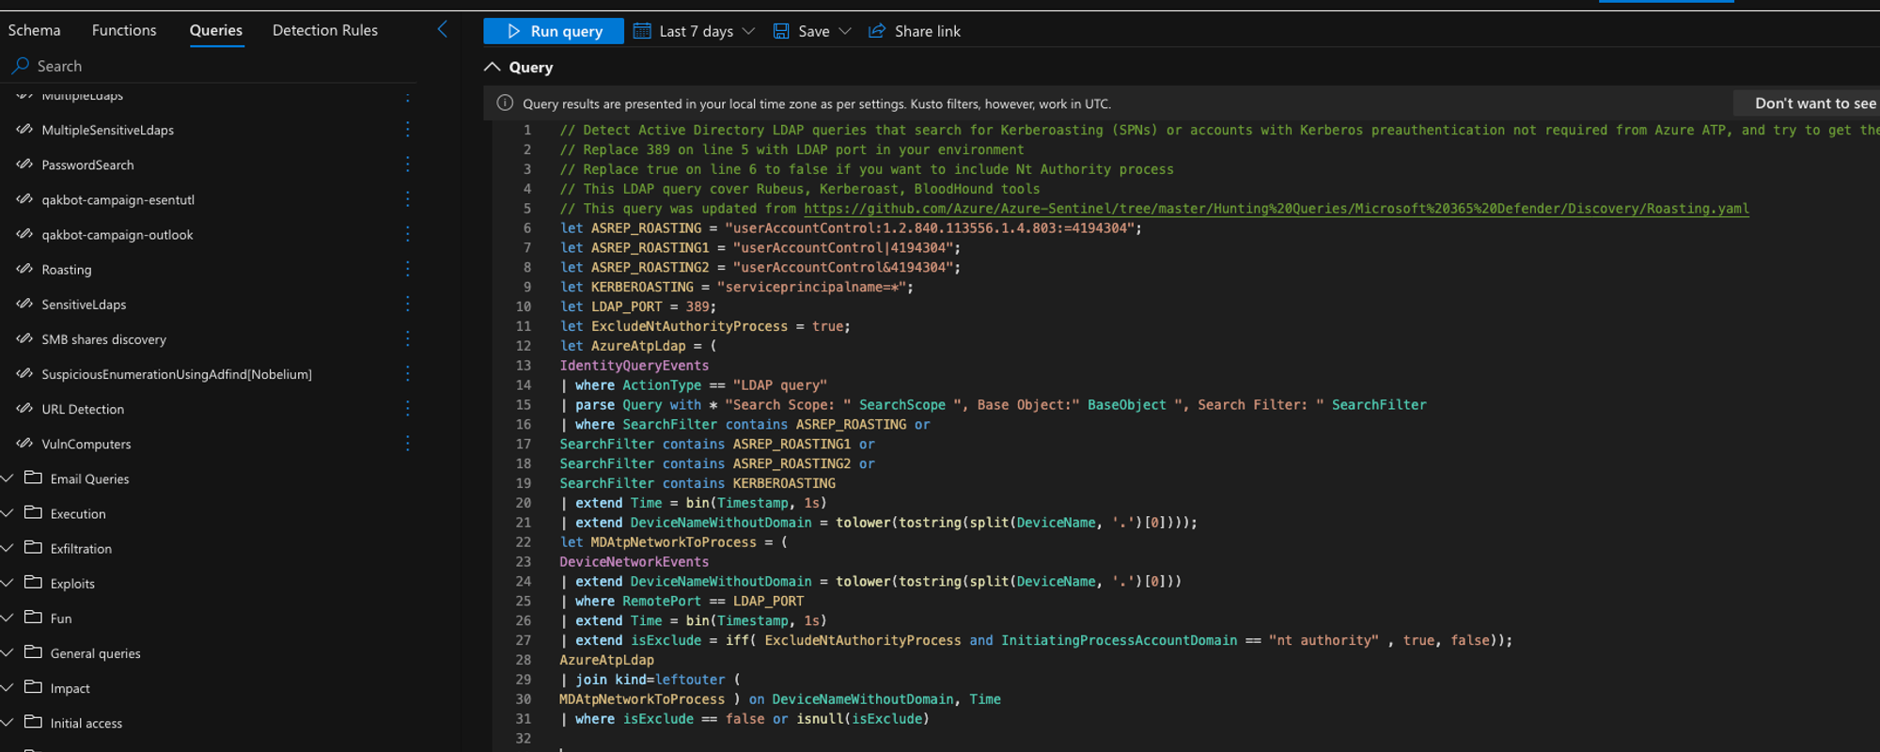Screen dimensions: 1880x752
Task: Expand the Initial access folder
Action: point(8,722)
